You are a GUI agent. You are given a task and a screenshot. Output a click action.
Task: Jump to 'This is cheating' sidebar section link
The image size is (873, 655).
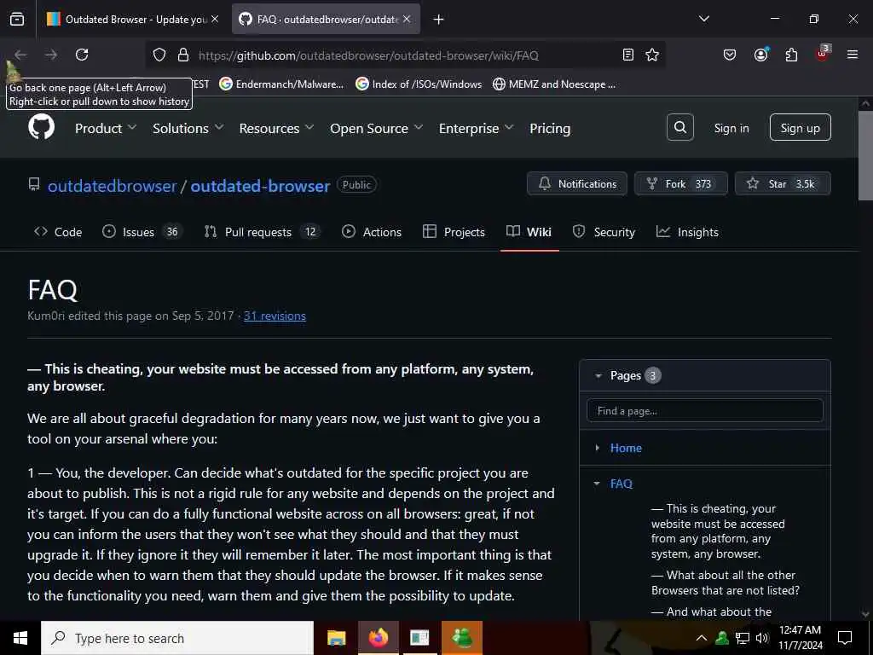click(x=718, y=531)
